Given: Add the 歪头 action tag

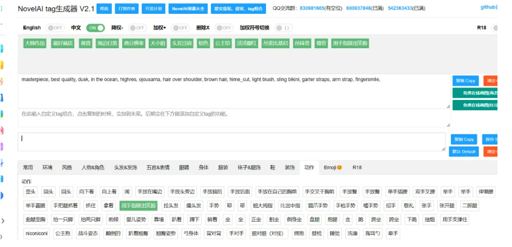Looking at the screenshot, I should [x=30, y=192].
